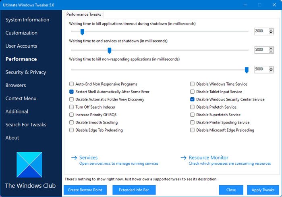
Task: Enable Increase Priority Of IRQ8
Action: point(71,115)
